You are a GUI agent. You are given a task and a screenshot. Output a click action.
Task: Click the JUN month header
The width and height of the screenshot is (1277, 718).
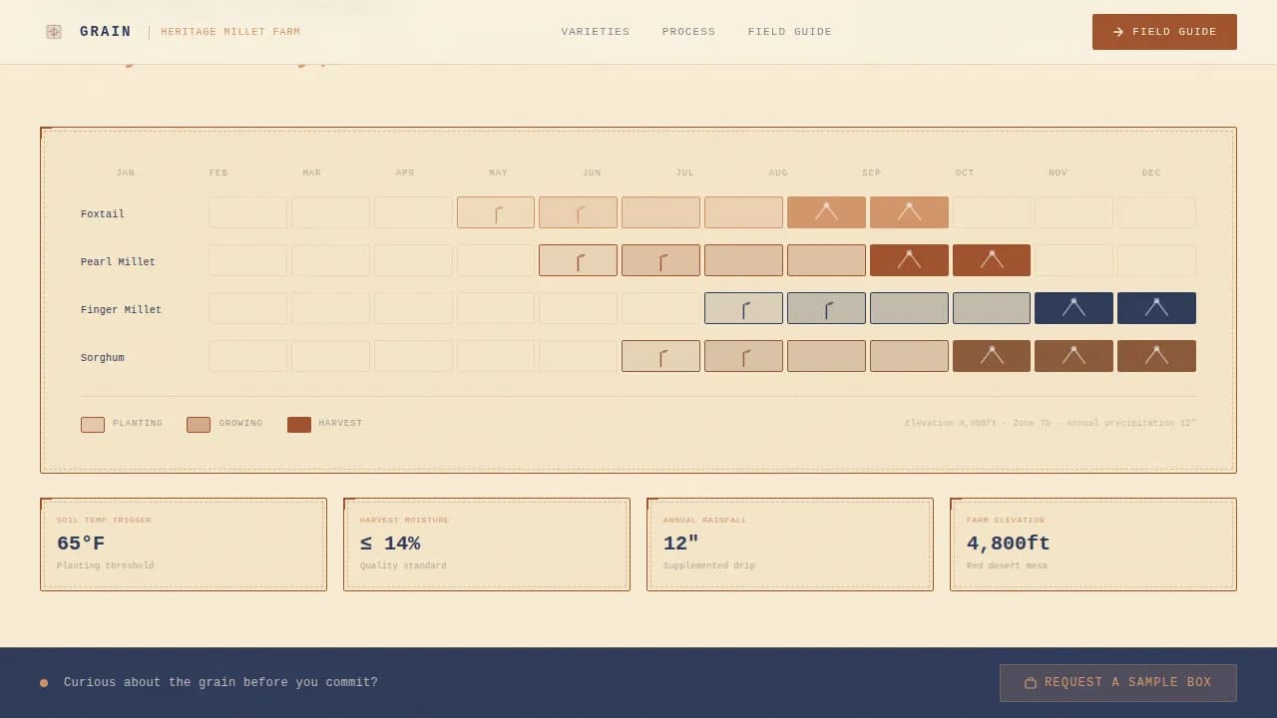pos(592,174)
